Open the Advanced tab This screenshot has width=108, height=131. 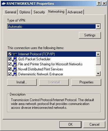(x=75, y=12)
